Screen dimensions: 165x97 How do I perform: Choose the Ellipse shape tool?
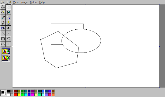pos(3,44)
